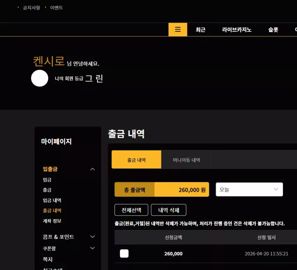This screenshot has height=270, width=297.
Task: Click the 2026-04-20 11:55:21 date cell
Action: point(266,254)
